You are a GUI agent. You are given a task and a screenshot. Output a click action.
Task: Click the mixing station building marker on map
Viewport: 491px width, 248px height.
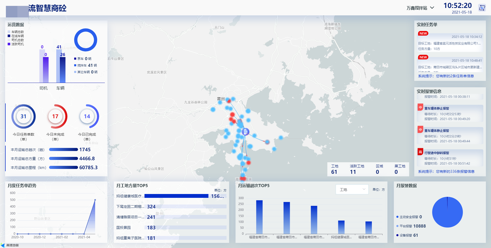pyautogui.click(x=245, y=132)
